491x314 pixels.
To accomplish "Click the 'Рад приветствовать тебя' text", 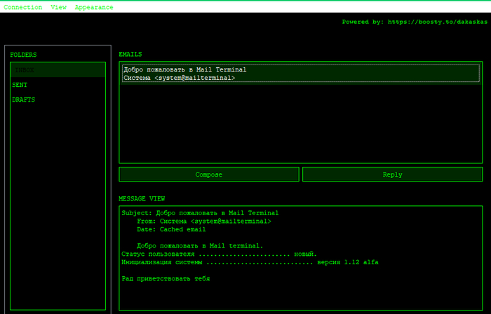I will click(x=166, y=279).
